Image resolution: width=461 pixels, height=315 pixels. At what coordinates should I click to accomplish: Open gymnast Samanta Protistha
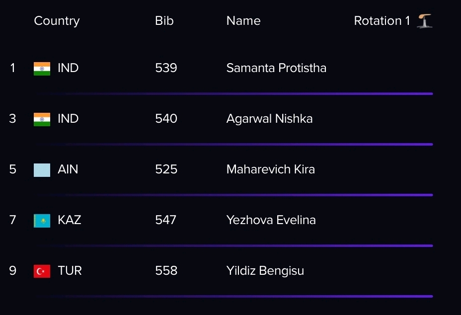[276, 68]
